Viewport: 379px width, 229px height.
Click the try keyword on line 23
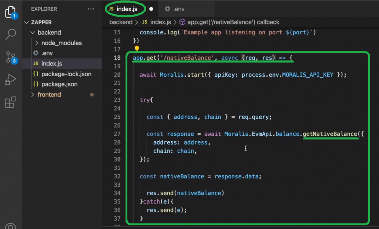click(x=145, y=100)
